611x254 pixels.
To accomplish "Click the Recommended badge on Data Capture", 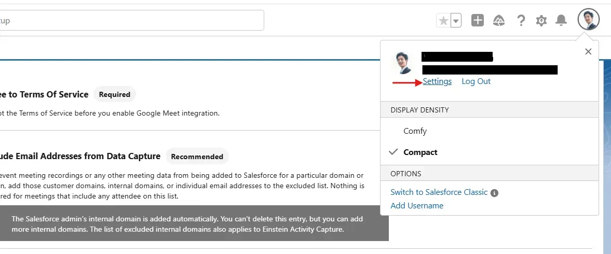I will 197,157.
